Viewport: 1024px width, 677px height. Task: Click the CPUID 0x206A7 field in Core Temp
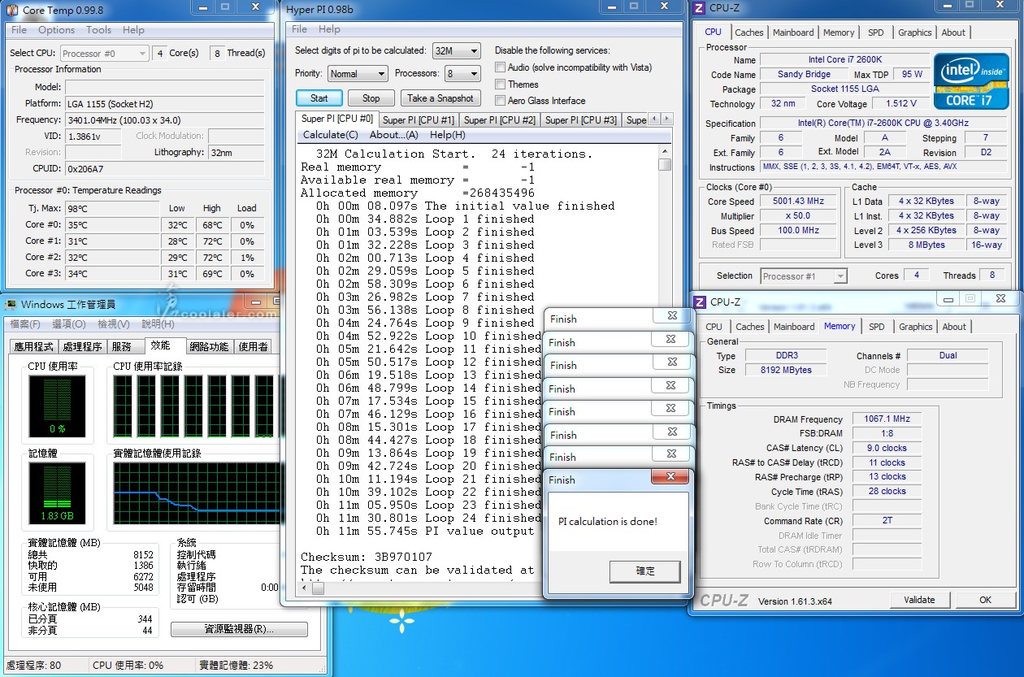(165, 169)
